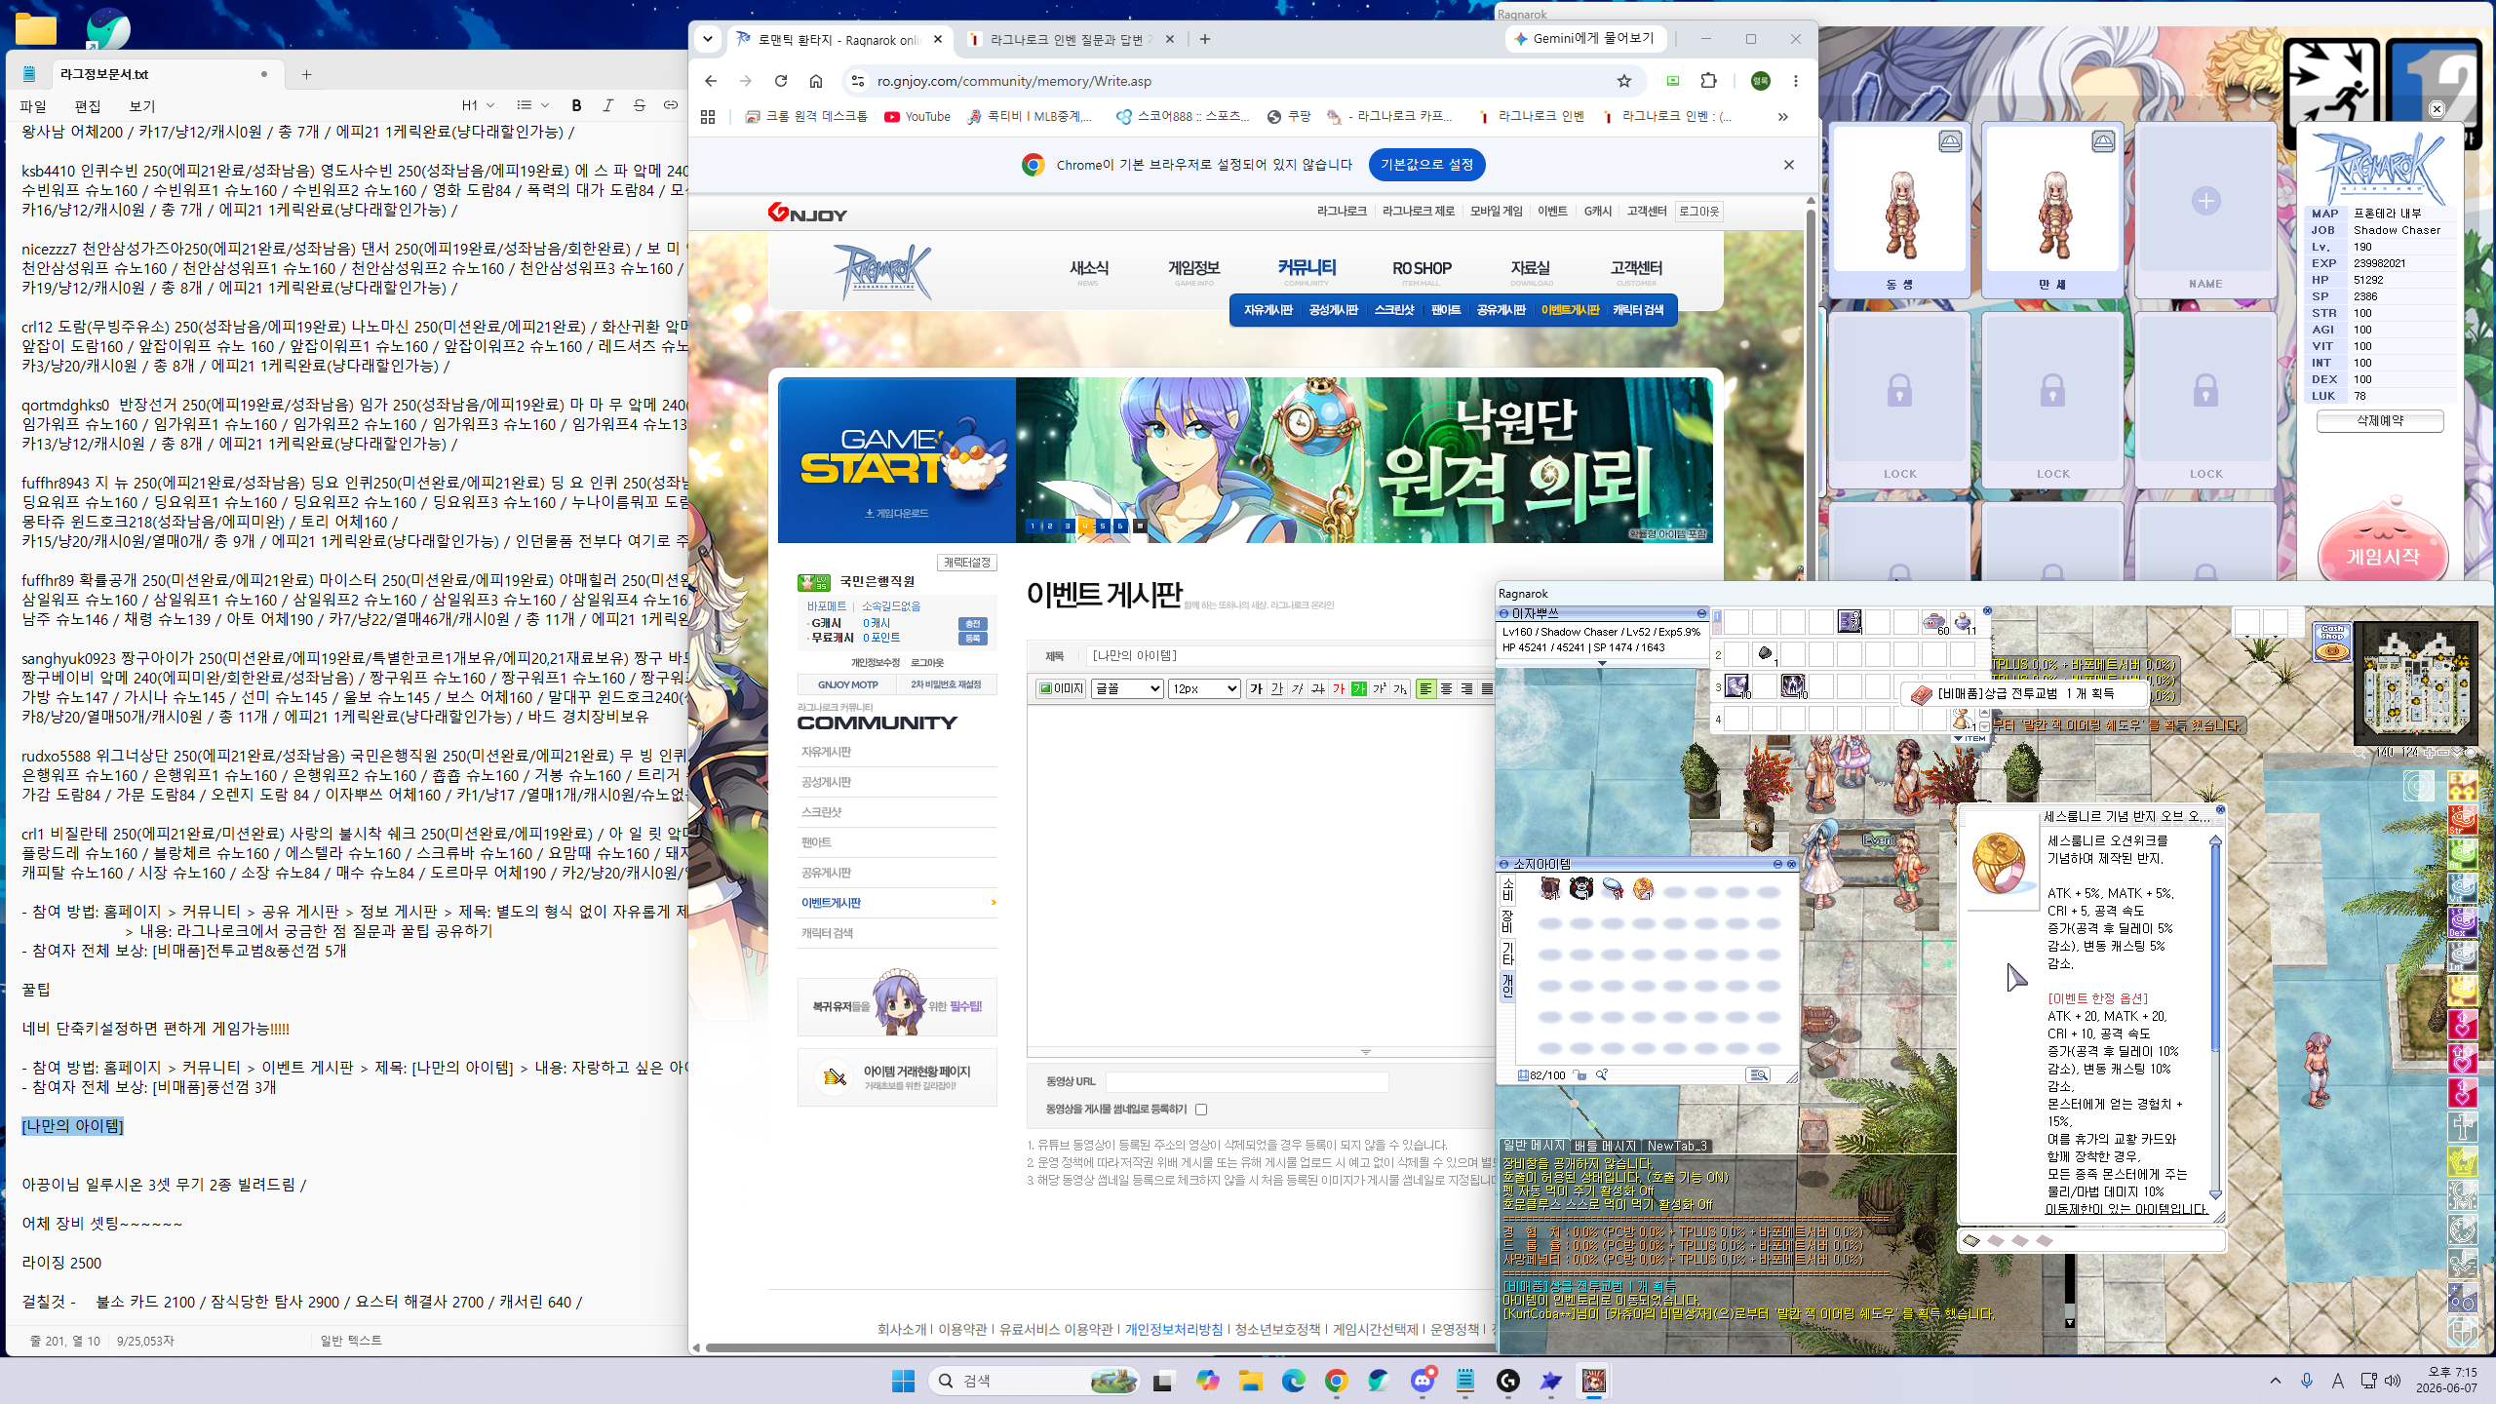
Task: Close the 소지아이템 inventory window
Action: coord(1792,864)
